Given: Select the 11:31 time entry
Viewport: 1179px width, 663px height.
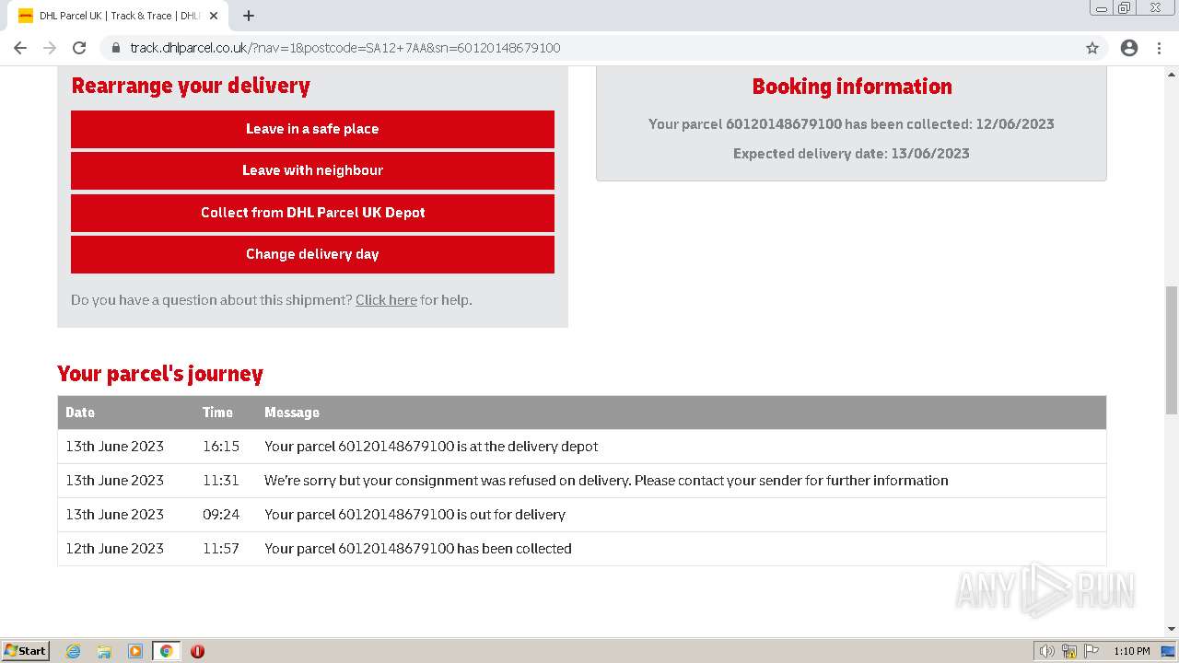Looking at the screenshot, I should pos(221,481).
